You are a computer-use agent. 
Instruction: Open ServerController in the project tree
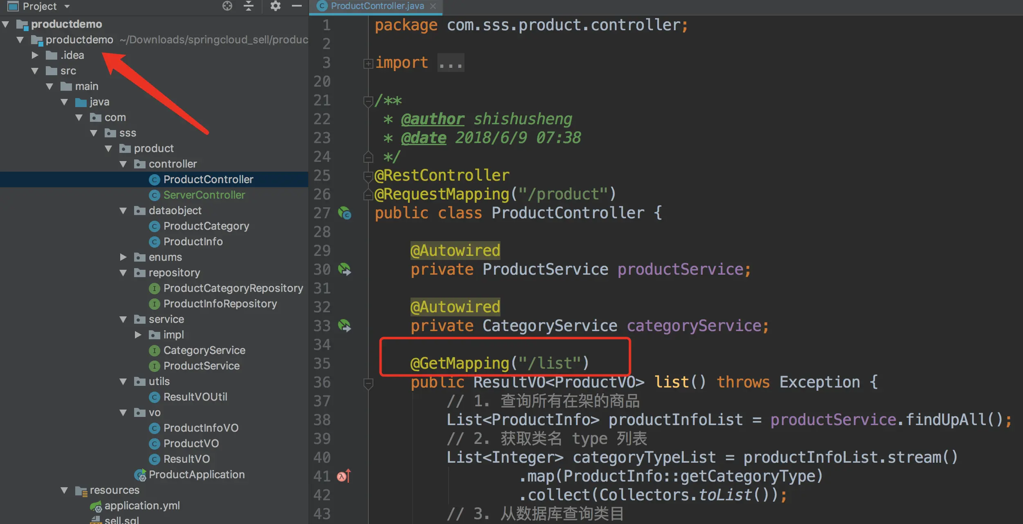(x=204, y=195)
